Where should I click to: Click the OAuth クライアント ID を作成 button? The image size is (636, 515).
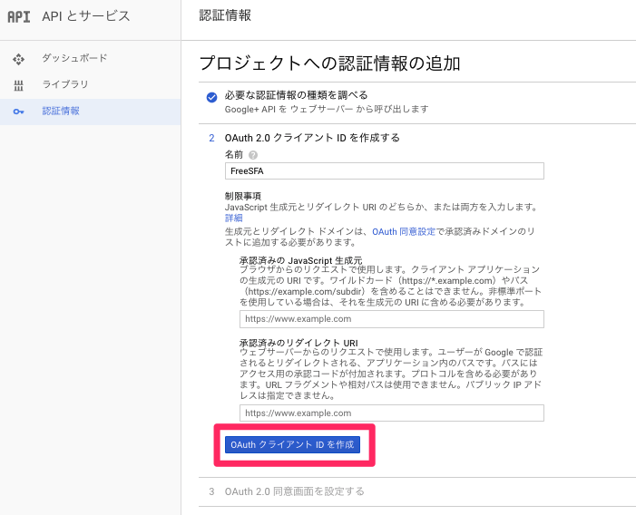click(x=292, y=444)
